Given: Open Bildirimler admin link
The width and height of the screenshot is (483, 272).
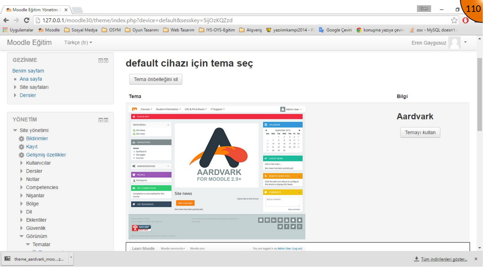Looking at the screenshot, I should pos(37,139).
